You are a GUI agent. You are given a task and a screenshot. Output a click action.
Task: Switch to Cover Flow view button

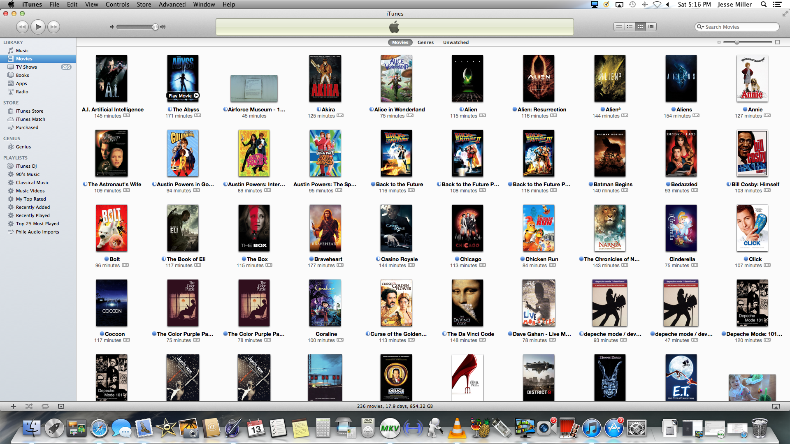coord(651,27)
